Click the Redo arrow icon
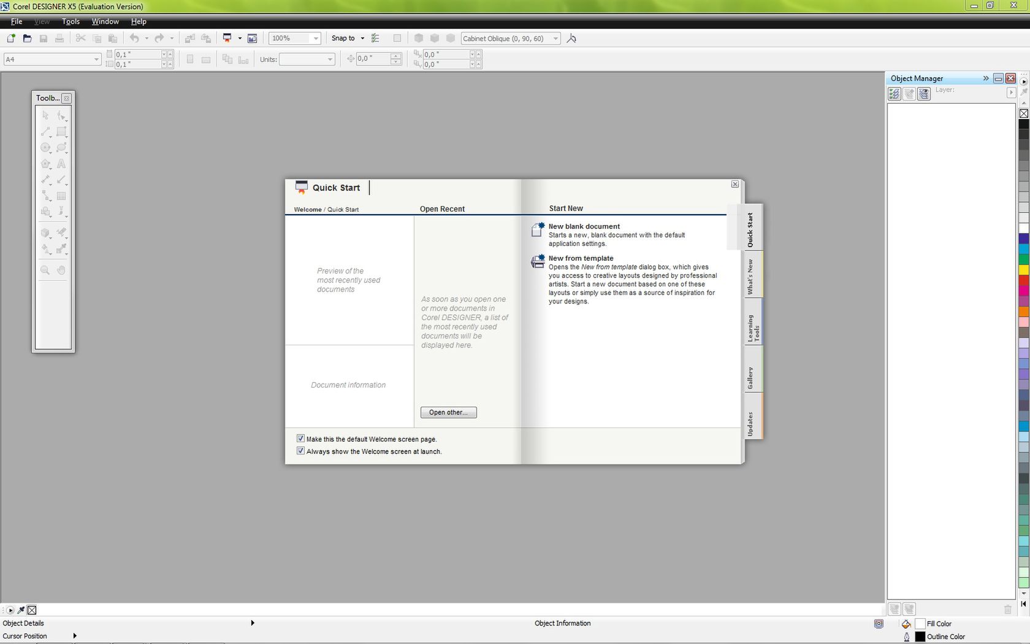 coord(159,38)
